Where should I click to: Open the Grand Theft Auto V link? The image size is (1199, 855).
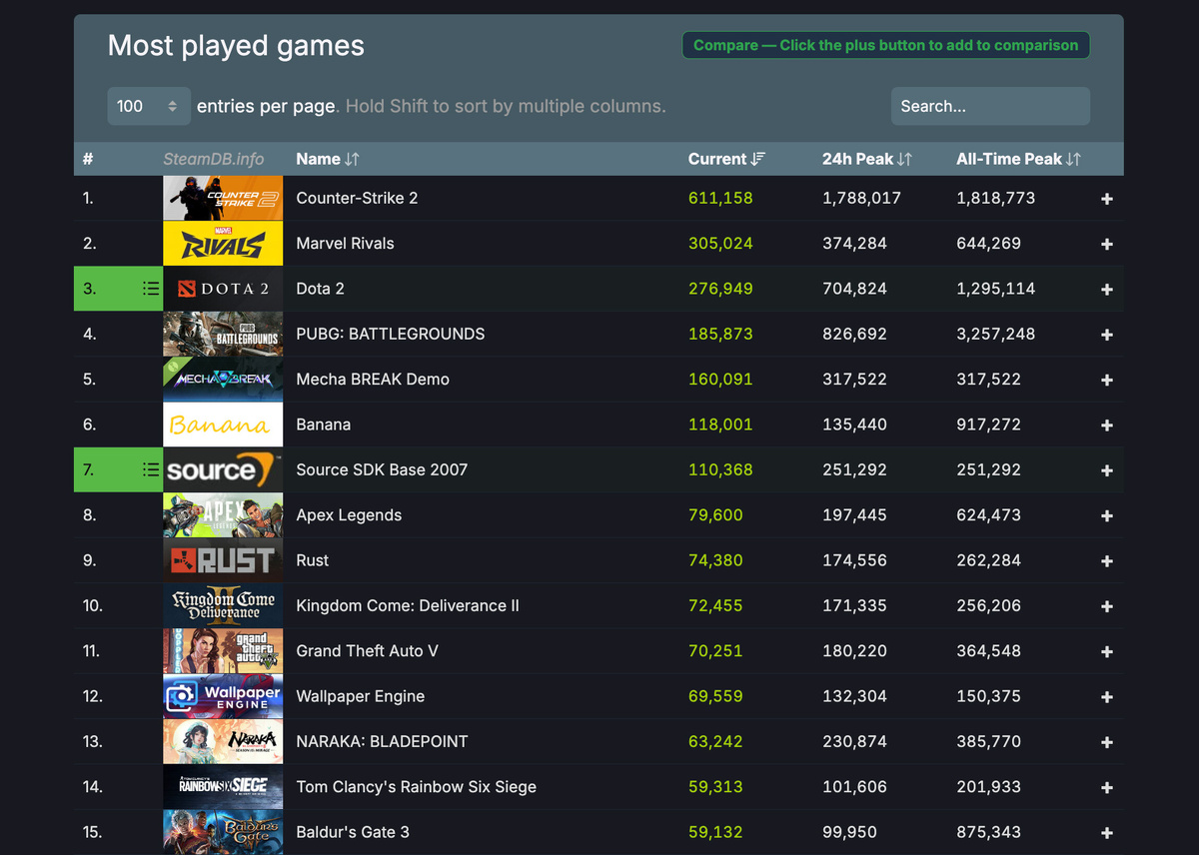[x=367, y=650]
